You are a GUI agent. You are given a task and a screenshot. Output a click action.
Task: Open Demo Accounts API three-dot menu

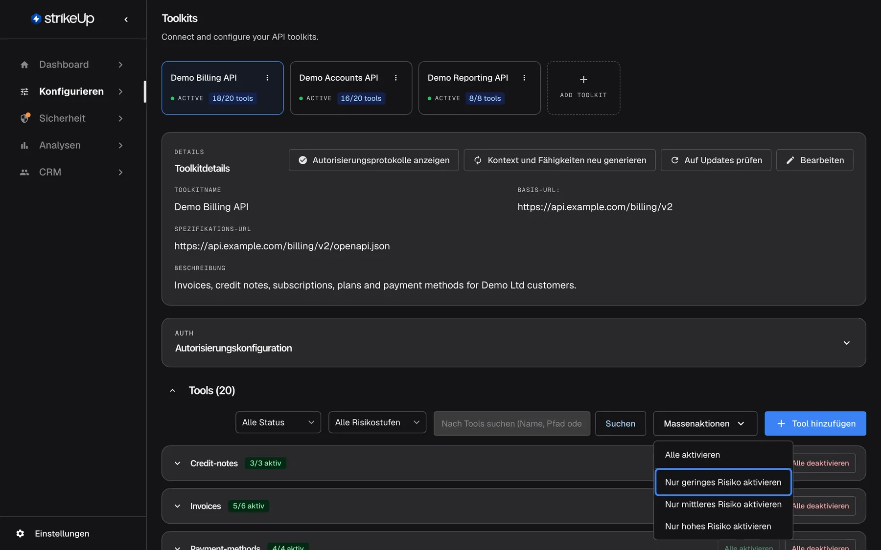click(396, 78)
